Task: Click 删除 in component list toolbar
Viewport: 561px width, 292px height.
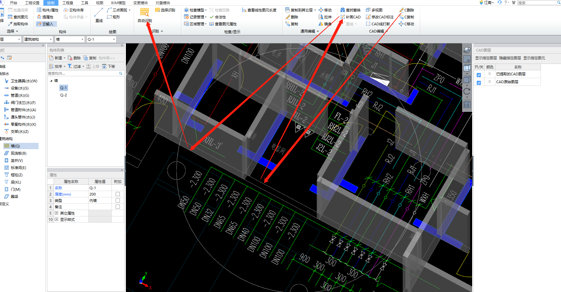Action: point(74,58)
